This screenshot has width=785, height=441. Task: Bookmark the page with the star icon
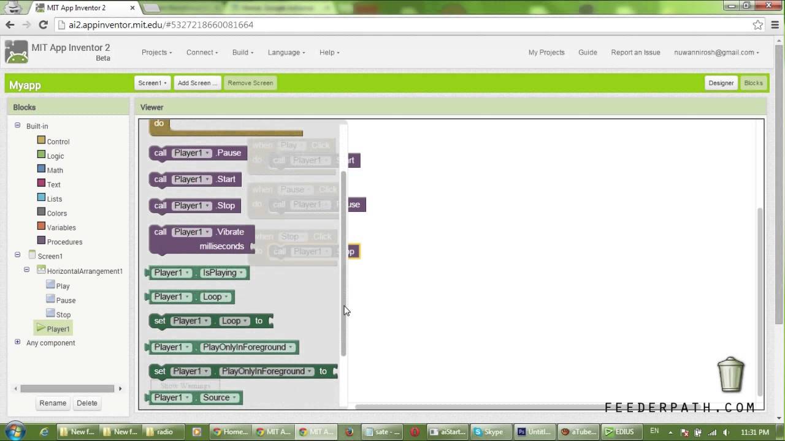coord(758,24)
